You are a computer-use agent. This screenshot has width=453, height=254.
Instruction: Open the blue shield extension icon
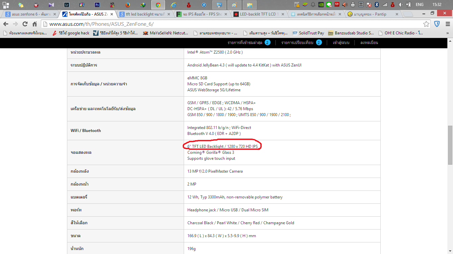point(437,24)
